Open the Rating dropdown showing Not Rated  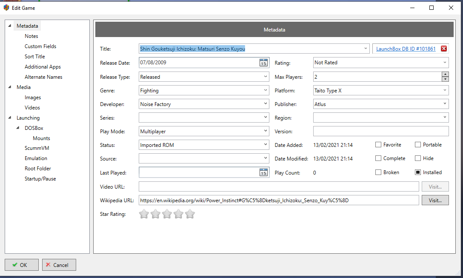(380, 63)
